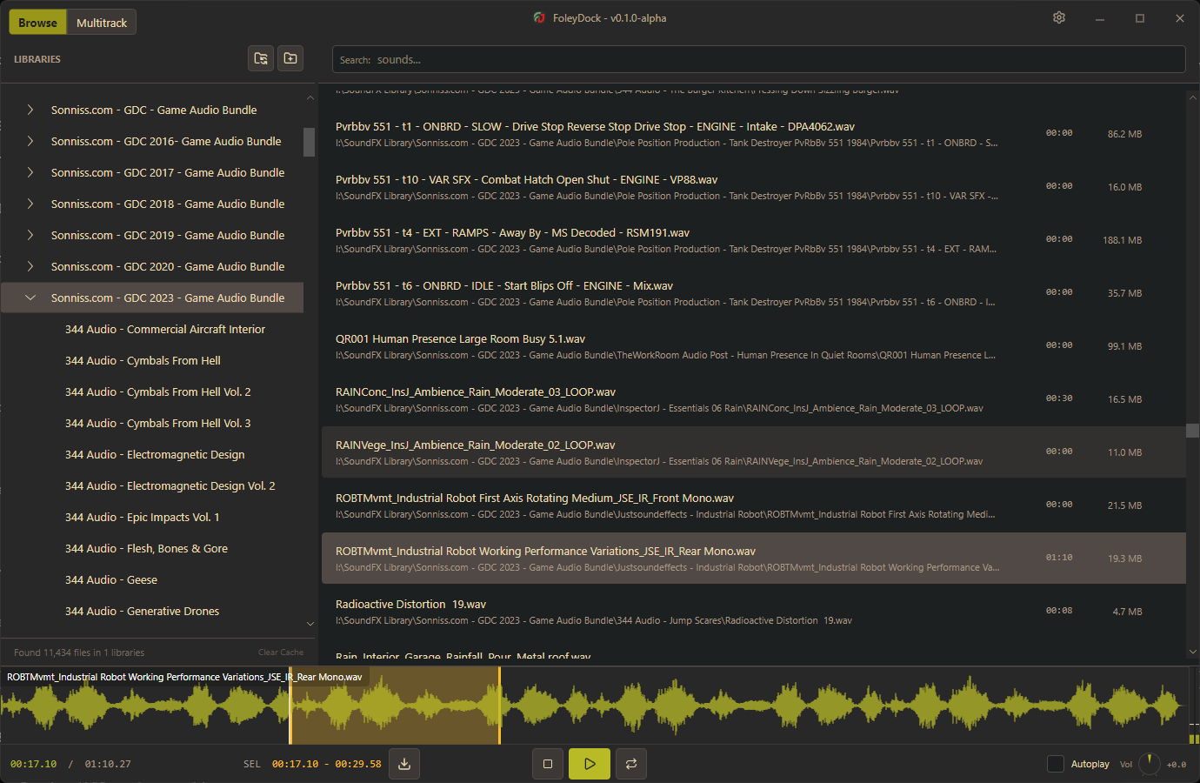
Task: Select Radioactive Distortion 19.wav
Action: pos(753,612)
